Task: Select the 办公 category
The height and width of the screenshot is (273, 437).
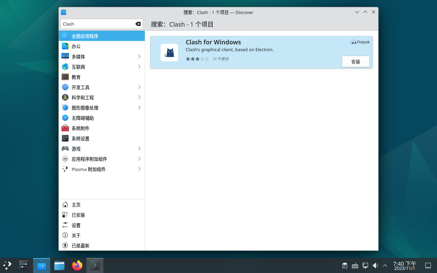Action: point(76,46)
